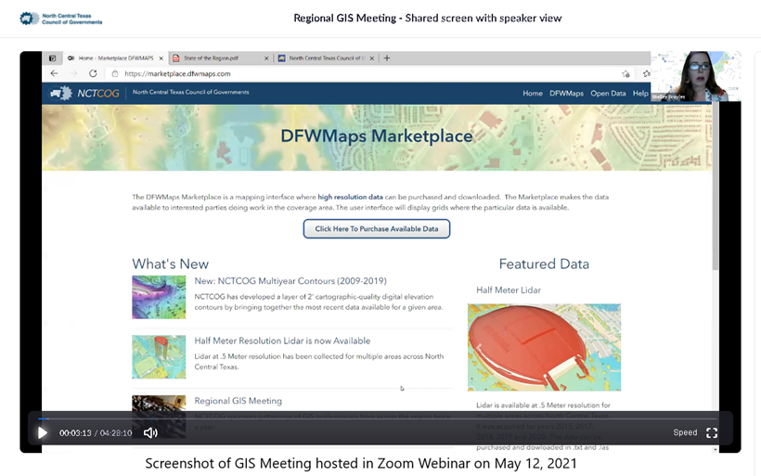Open Home in the site navigation
This screenshot has width=761, height=476.
coord(533,93)
